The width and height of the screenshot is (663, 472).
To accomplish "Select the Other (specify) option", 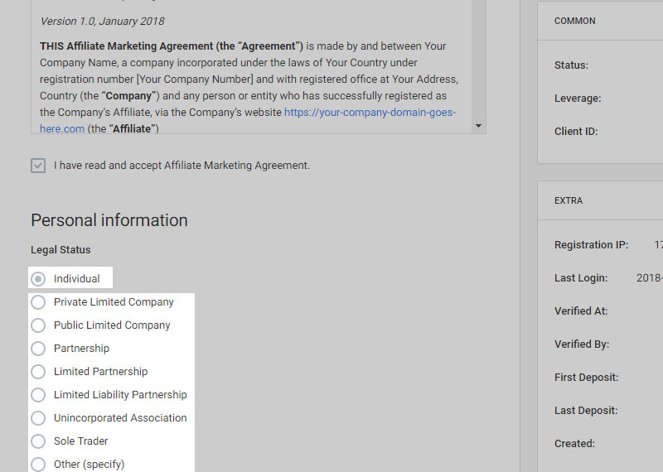I will point(38,464).
